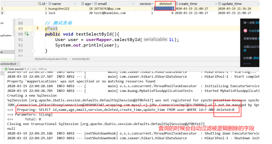Click the pink avatar icon in the dark chat panel
This screenshot has width=272, height=144.
click(245, 31)
